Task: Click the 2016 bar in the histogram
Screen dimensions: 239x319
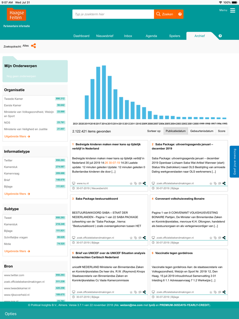Action: 104,92
